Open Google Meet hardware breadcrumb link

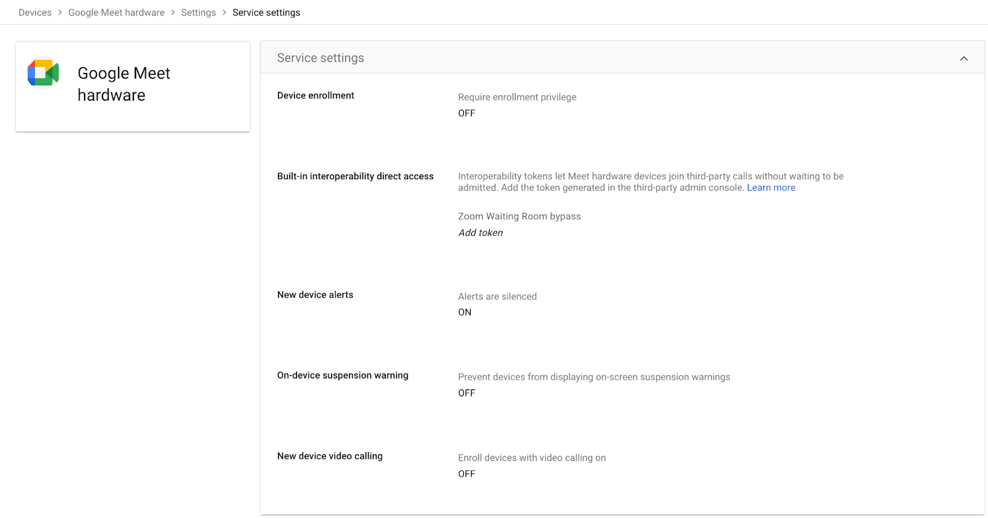(116, 12)
